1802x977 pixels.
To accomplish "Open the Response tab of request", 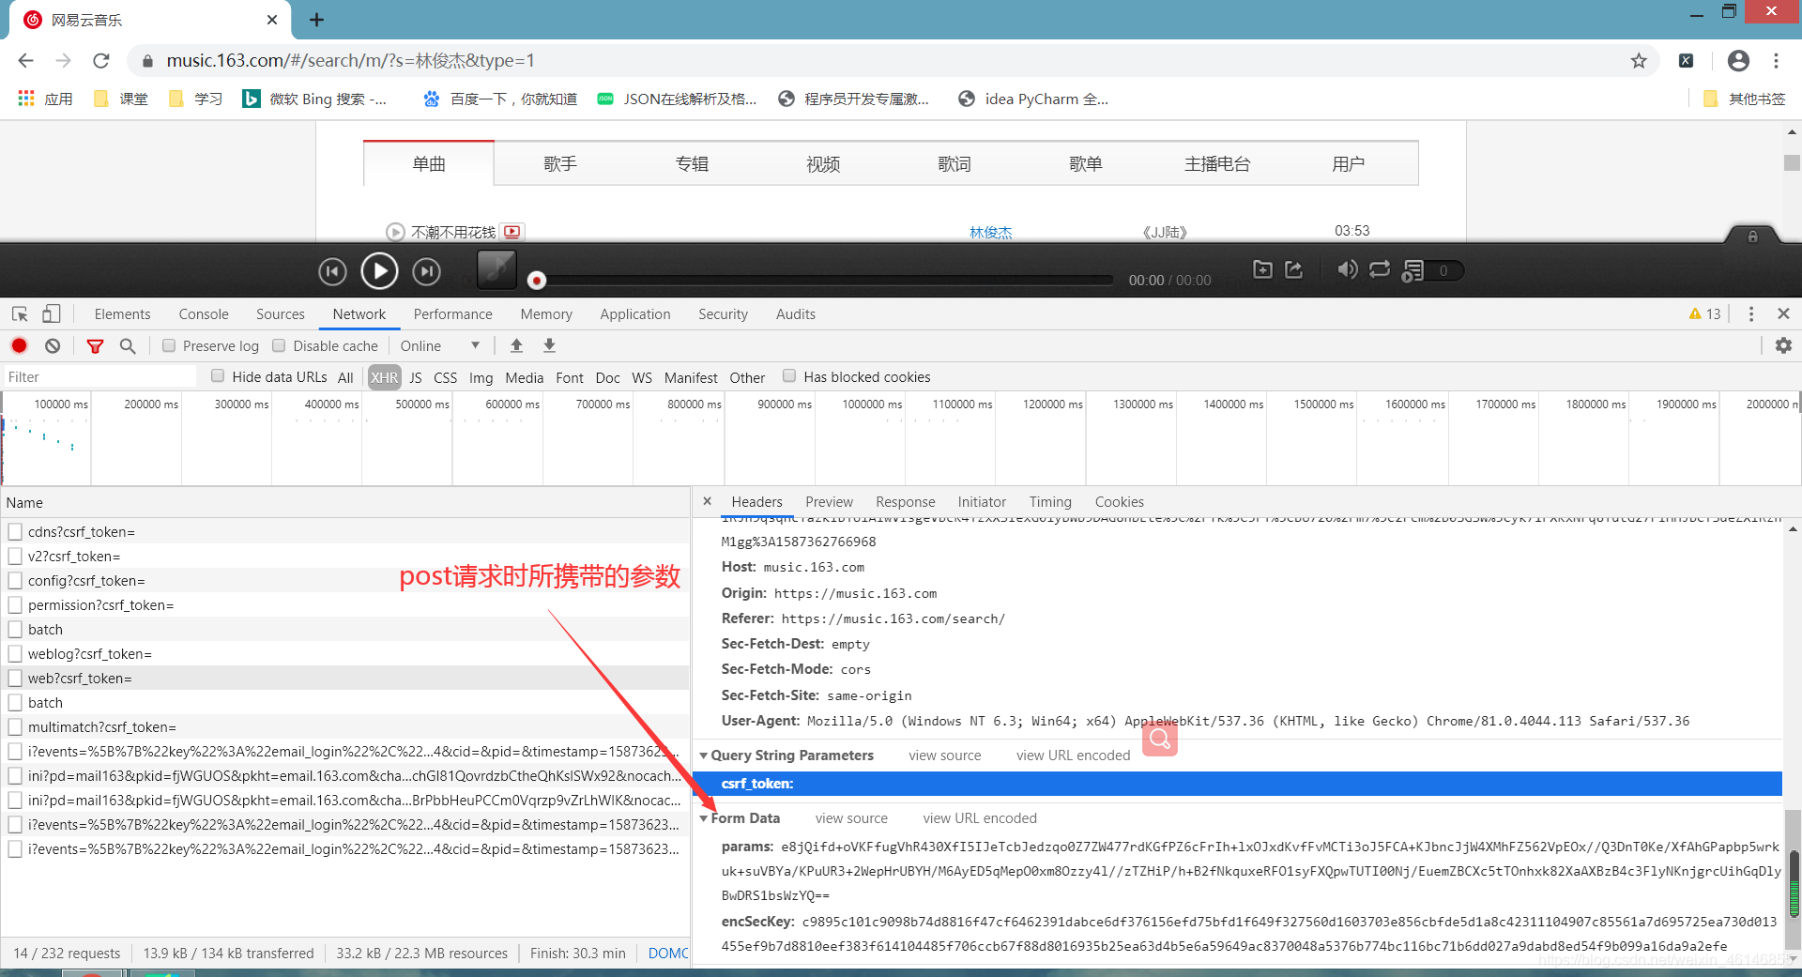I will coord(905,502).
